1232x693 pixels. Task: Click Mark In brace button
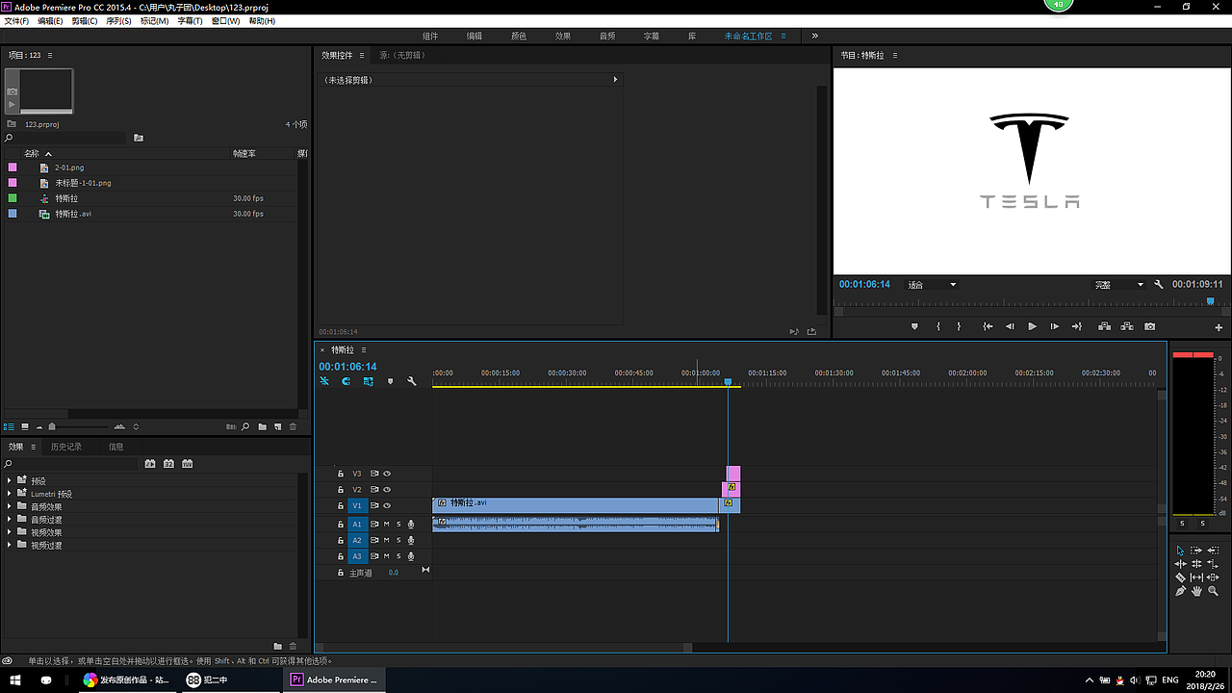[938, 326]
